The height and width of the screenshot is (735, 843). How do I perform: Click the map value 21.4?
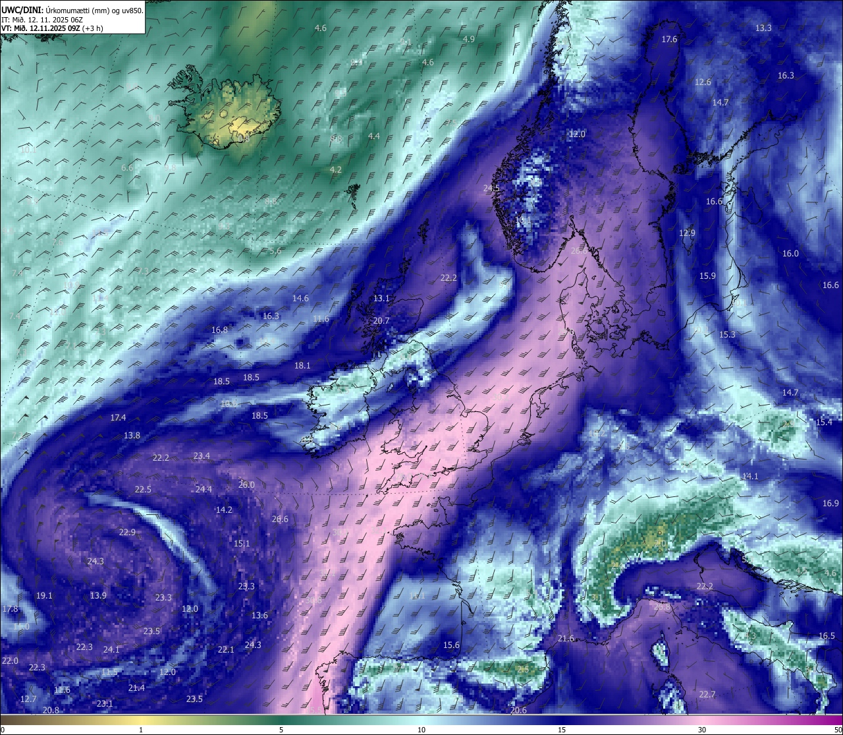(136, 688)
